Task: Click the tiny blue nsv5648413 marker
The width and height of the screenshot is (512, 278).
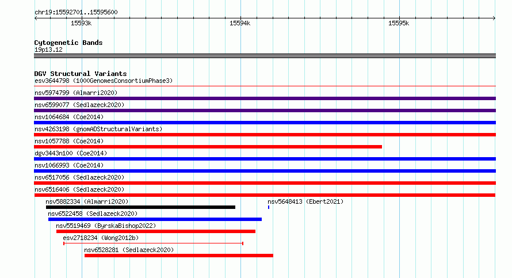Action: tap(269, 207)
